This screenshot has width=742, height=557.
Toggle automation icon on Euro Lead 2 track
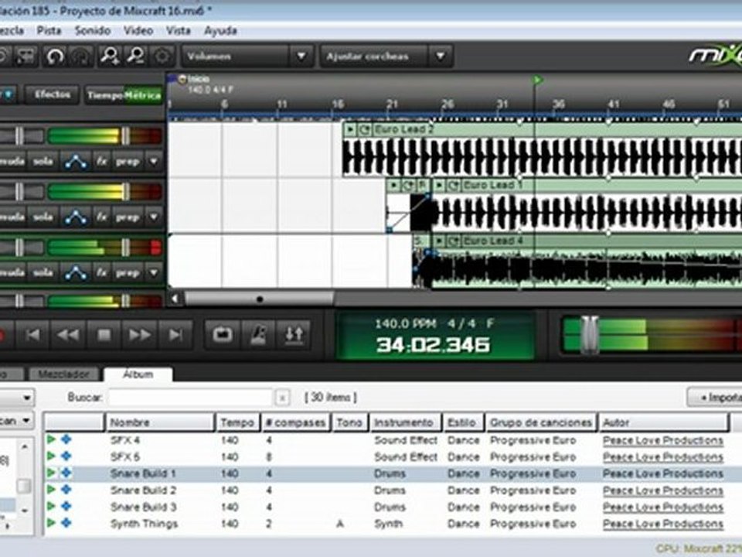pos(76,162)
